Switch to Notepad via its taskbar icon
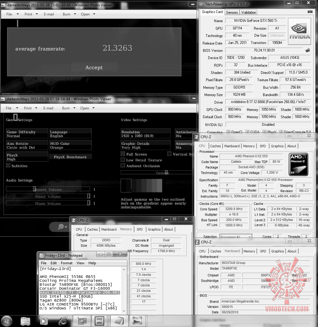318x327 pixels. point(119,321)
